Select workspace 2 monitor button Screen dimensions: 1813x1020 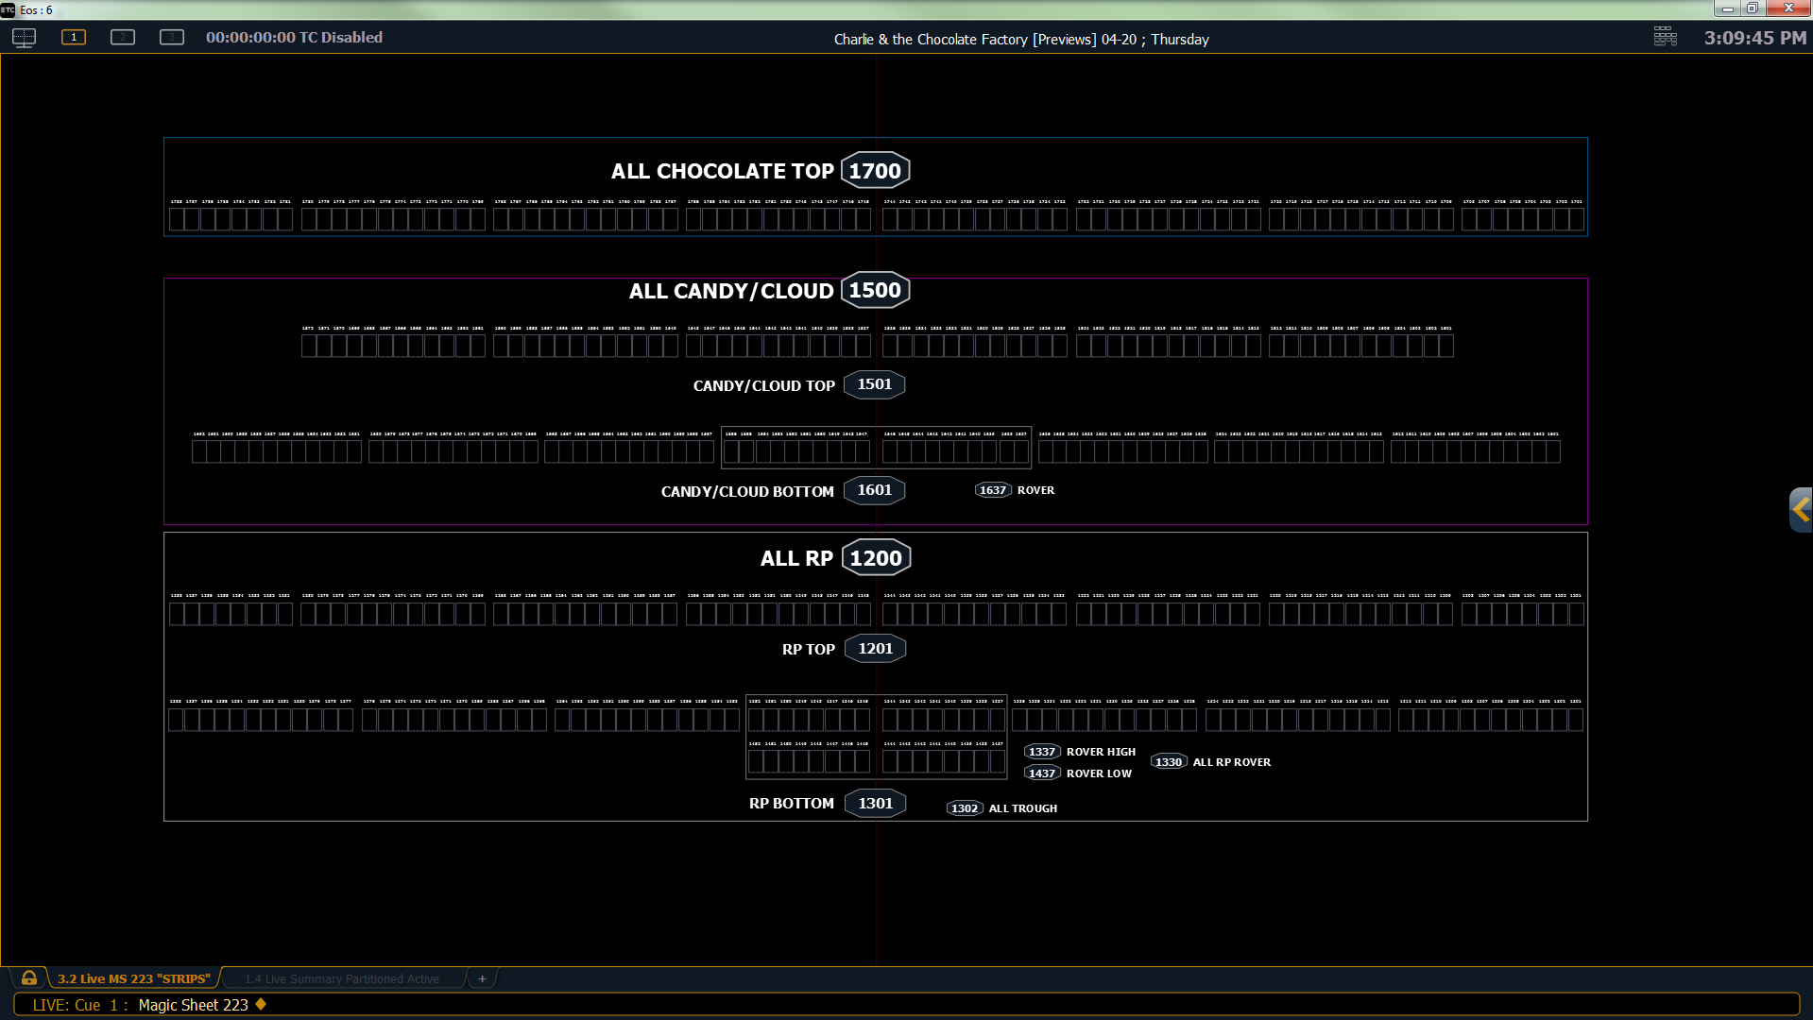pyautogui.click(x=123, y=38)
